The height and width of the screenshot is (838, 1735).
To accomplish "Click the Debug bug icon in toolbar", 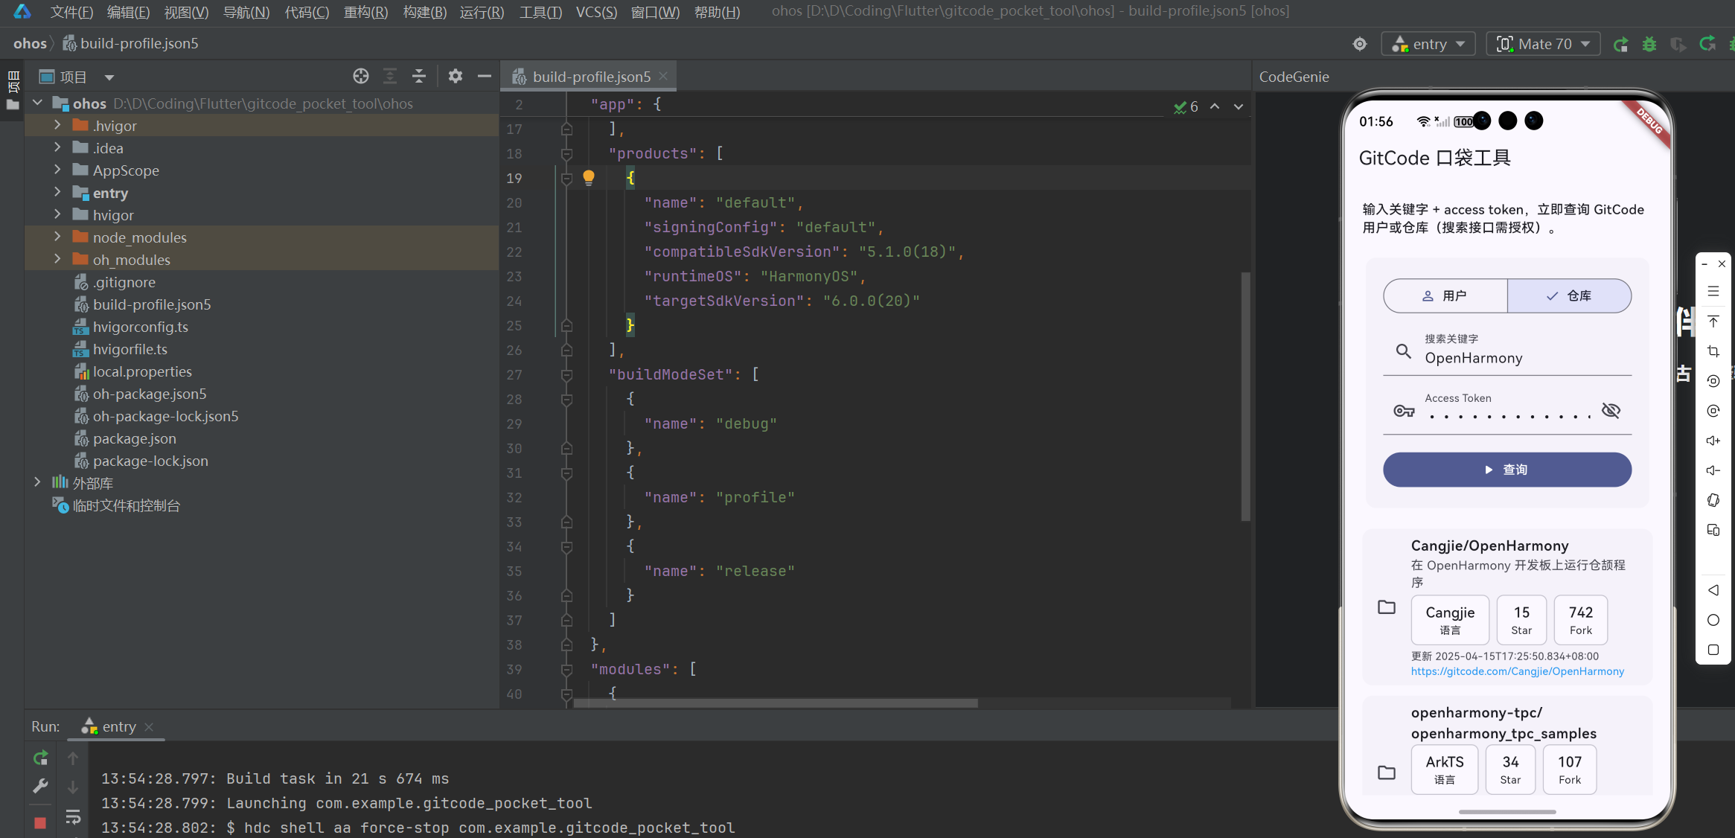I will (1649, 45).
